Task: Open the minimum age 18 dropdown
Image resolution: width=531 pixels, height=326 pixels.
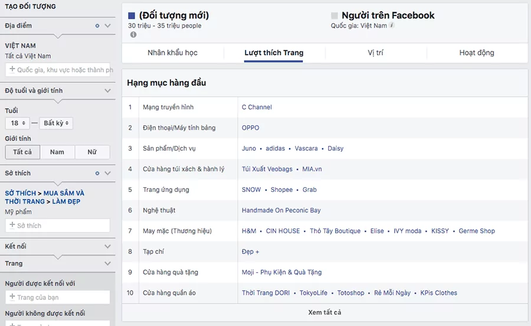Action: click(18, 123)
